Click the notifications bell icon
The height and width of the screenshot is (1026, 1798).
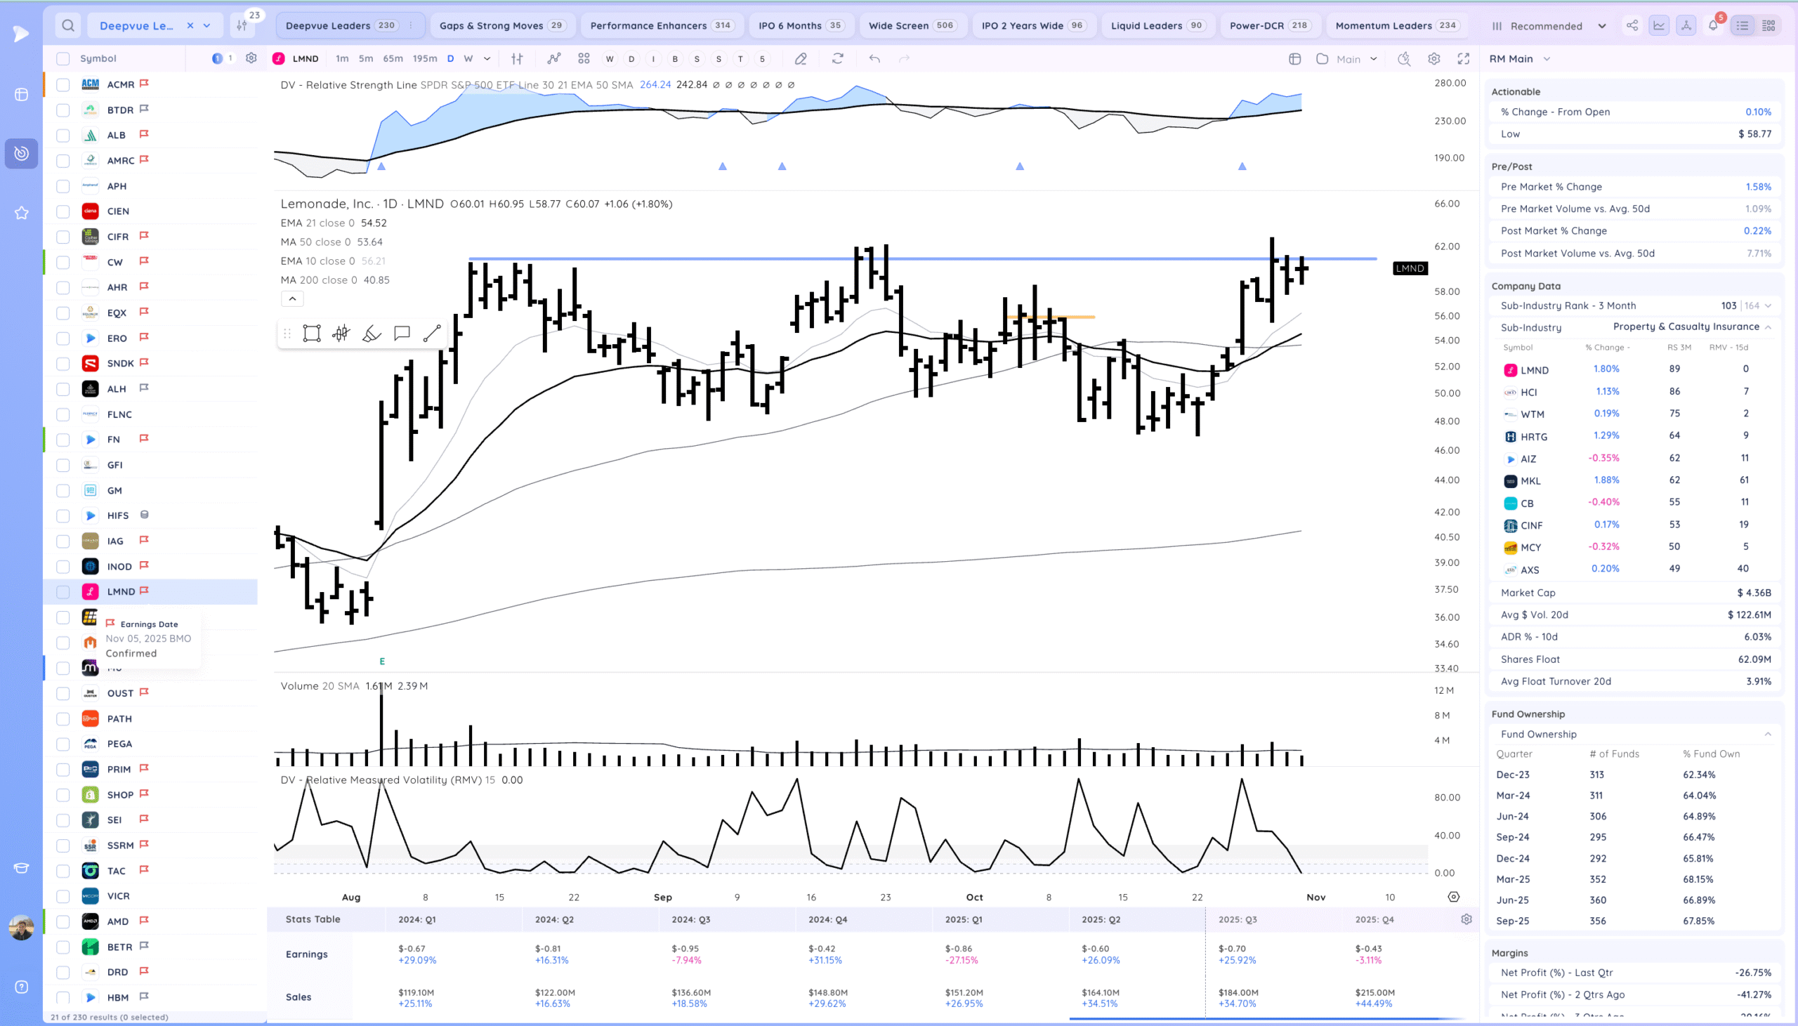tap(1713, 25)
